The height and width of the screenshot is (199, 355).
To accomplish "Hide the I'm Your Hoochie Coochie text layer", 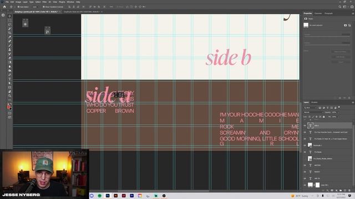I will (x=305, y=132).
